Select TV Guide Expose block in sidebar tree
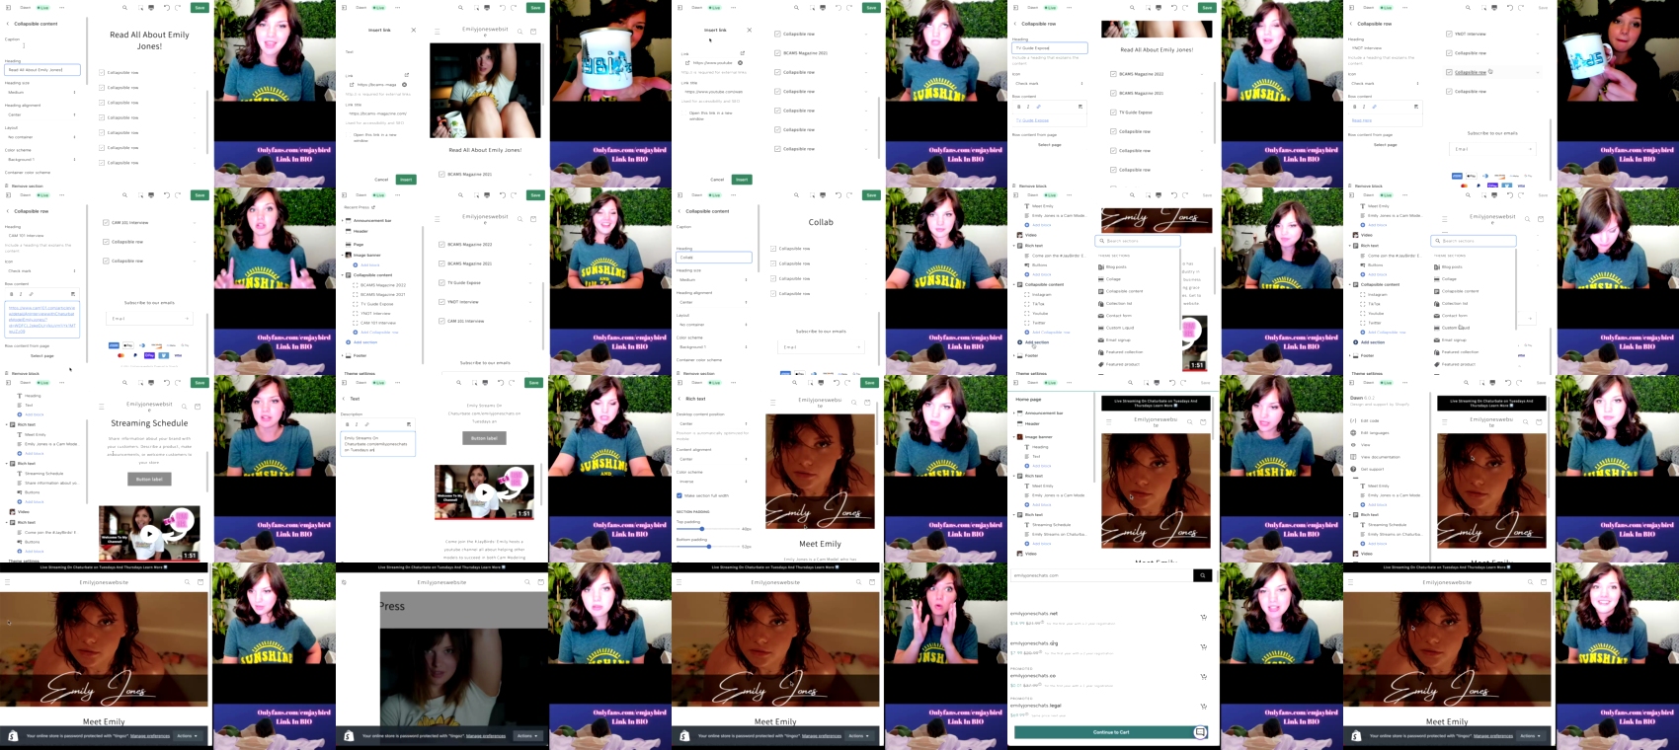This screenshot has height=750, width=1679. tap(377, 304)
